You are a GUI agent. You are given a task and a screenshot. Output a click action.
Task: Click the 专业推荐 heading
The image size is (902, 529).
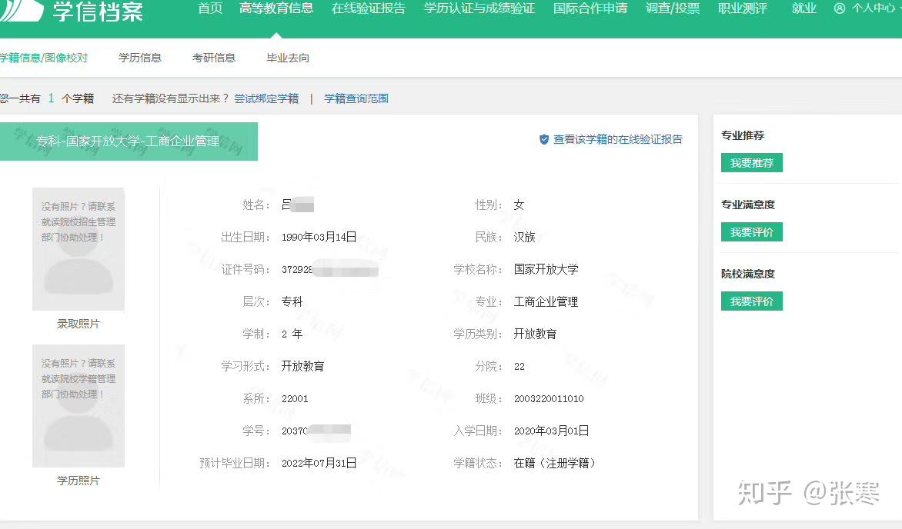pos(743,135)
